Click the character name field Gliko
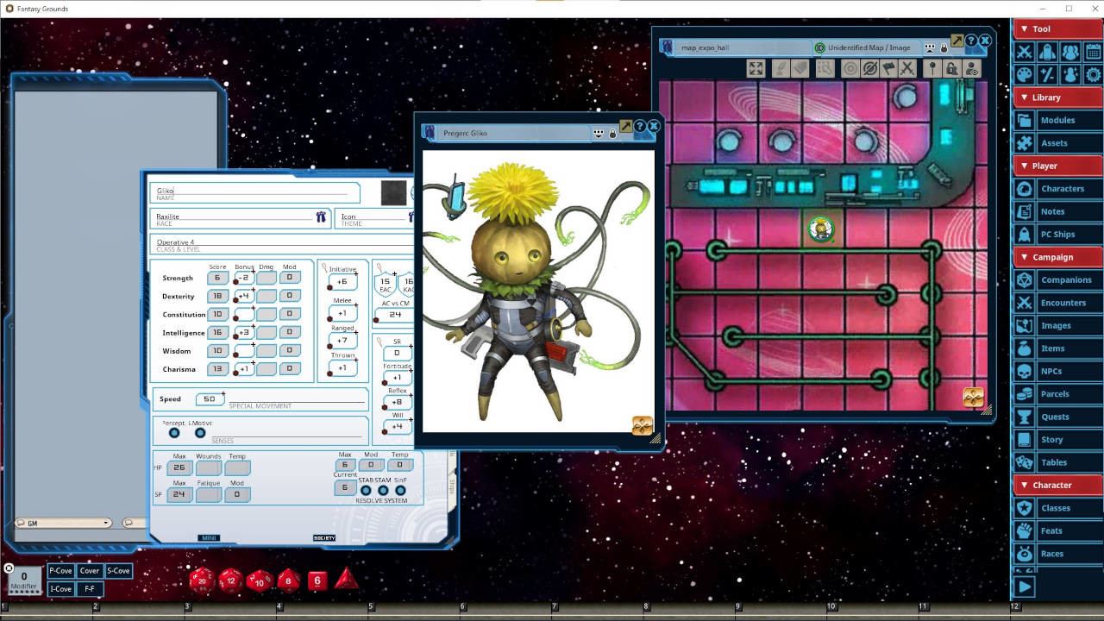Image resolution: width=1104 pixels, height=621 pixels. [254, 192]
